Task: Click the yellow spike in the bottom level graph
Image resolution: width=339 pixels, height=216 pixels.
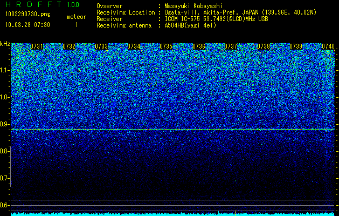Action: [236, 213]
